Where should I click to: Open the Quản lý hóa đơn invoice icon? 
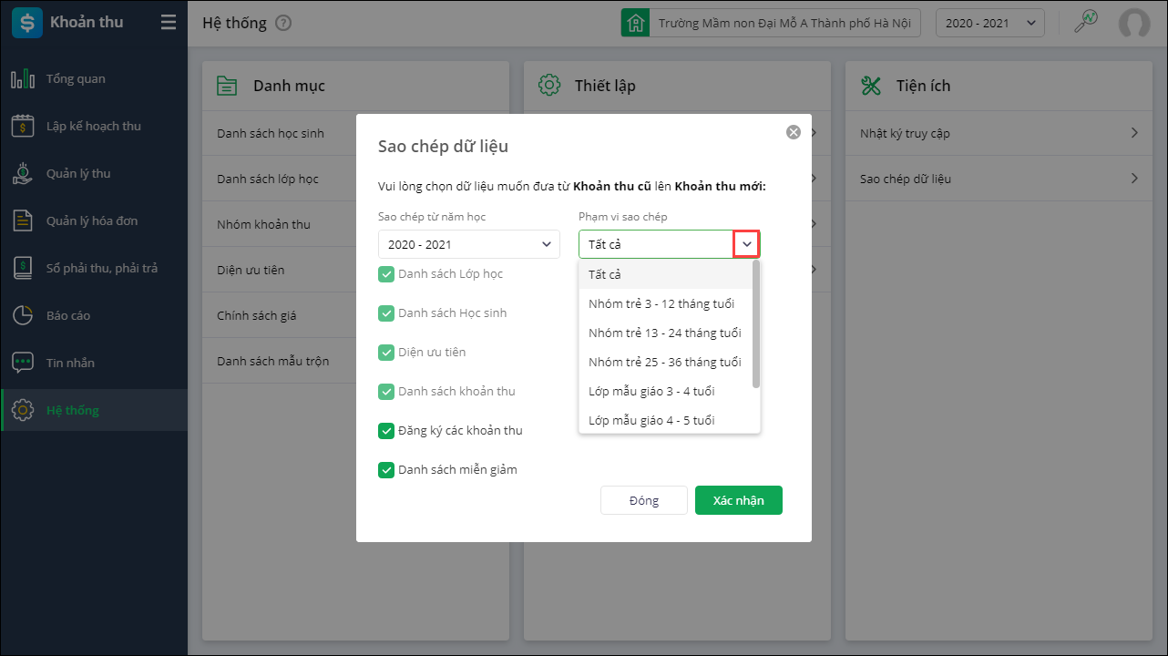point(23,221)
